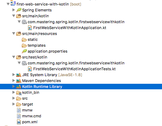The image size is (162, 126).
Task: Click the JRE System Library books icon
Action: (x=19, y=75)
